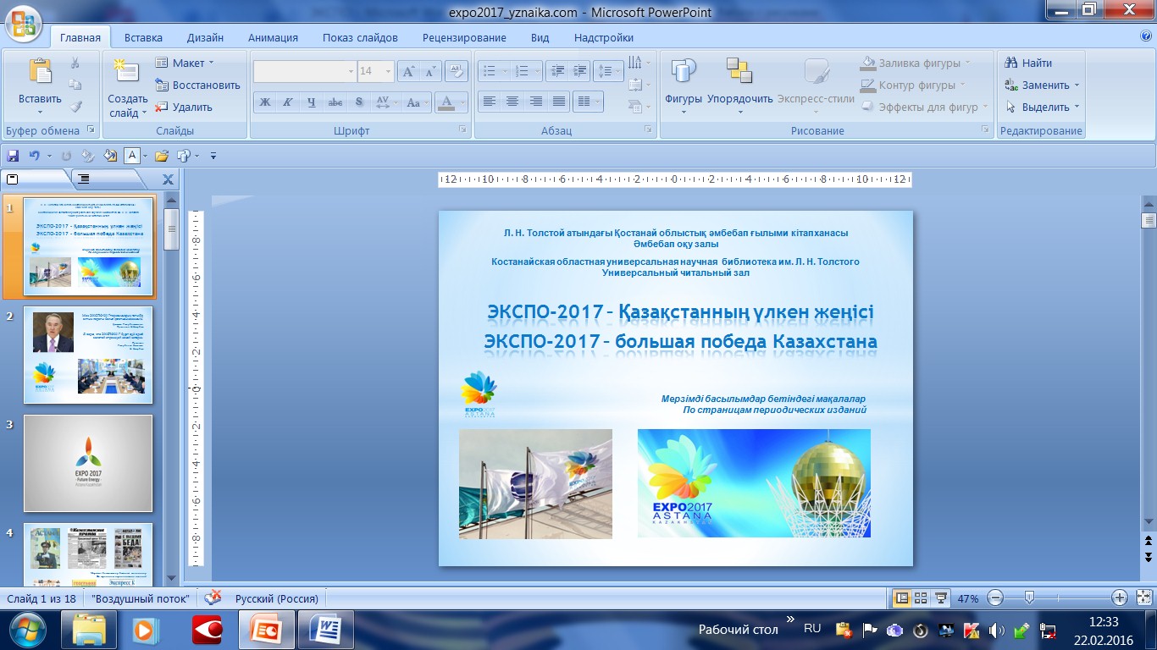Image resolution: width=1157 pixels, height=650 pixels.
Task: Click the save icon in quick access toolbar
Action: [x=13, y=156]
